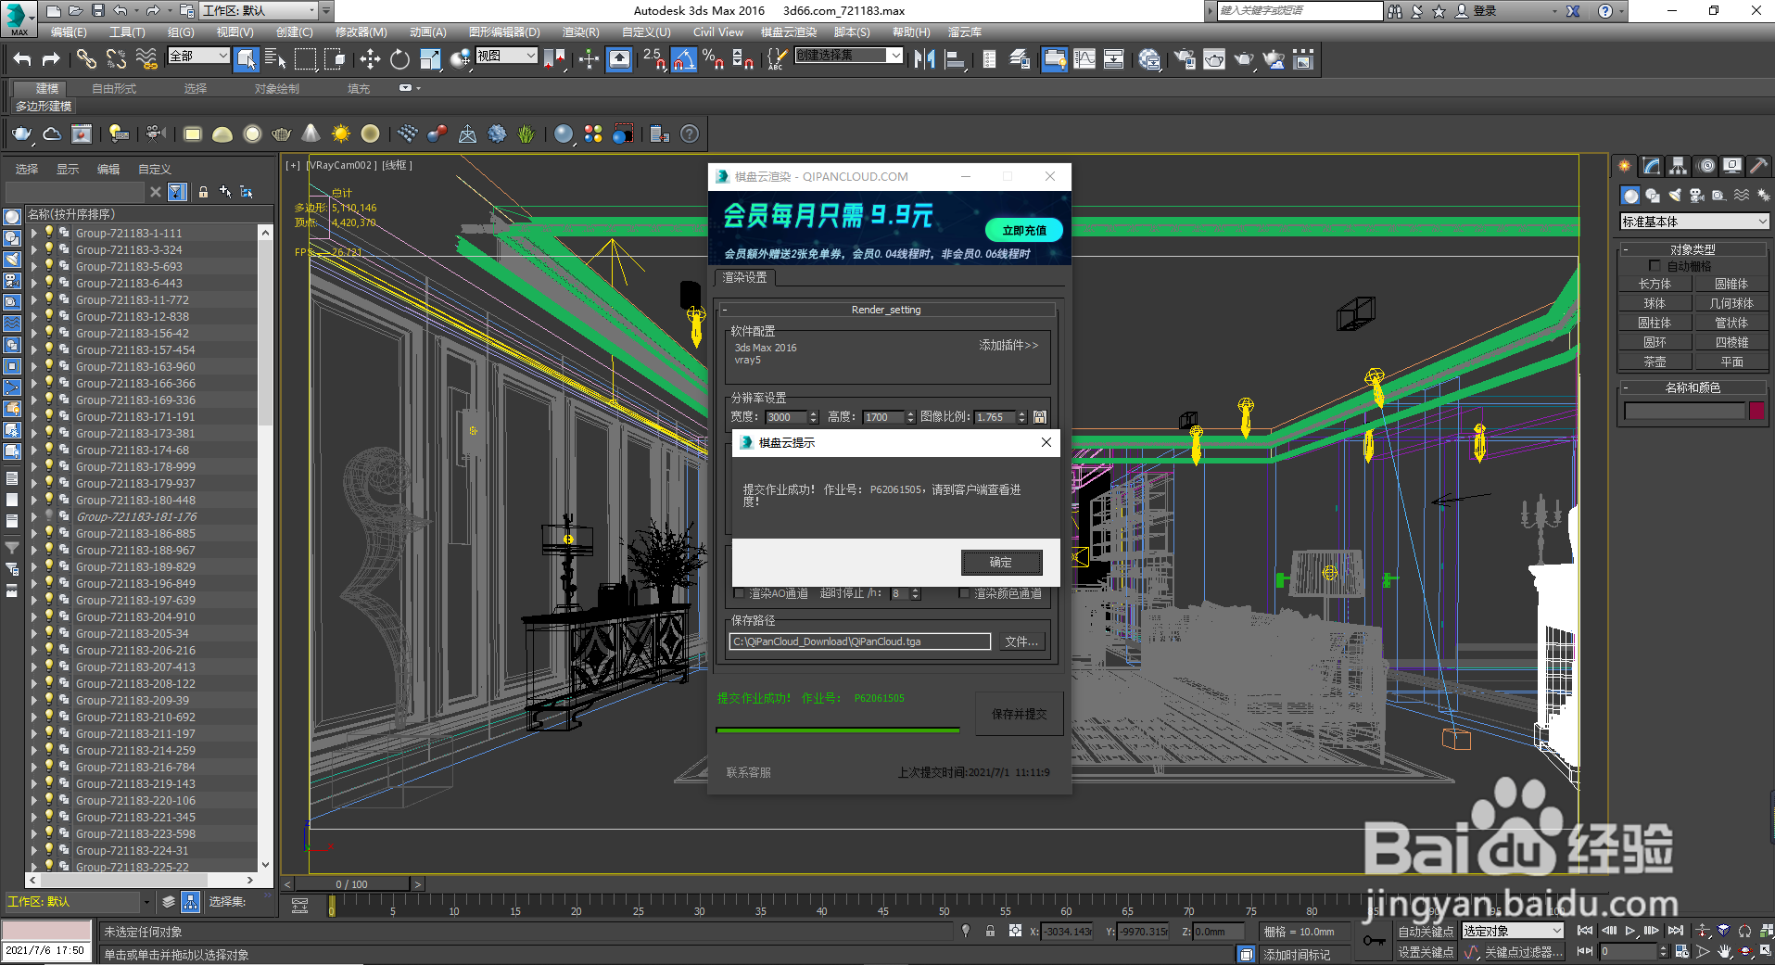This screenshot has width=1775, height=965.
Task: Toggle the Percent Snap icon
Action: (x=713, y=60)
